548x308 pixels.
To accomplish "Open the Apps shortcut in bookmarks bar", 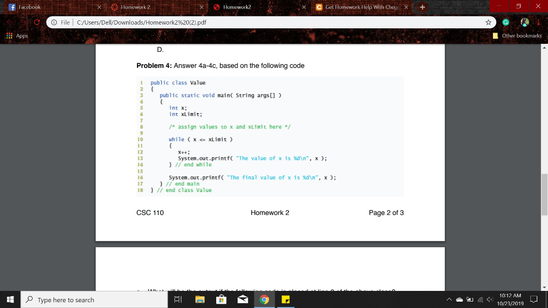I will pyautogui.click(x=17, y=36).
